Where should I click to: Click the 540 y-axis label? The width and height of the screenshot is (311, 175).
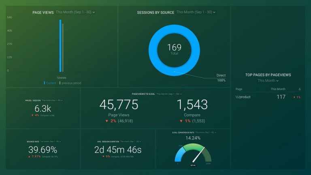[x=10, y=17]
